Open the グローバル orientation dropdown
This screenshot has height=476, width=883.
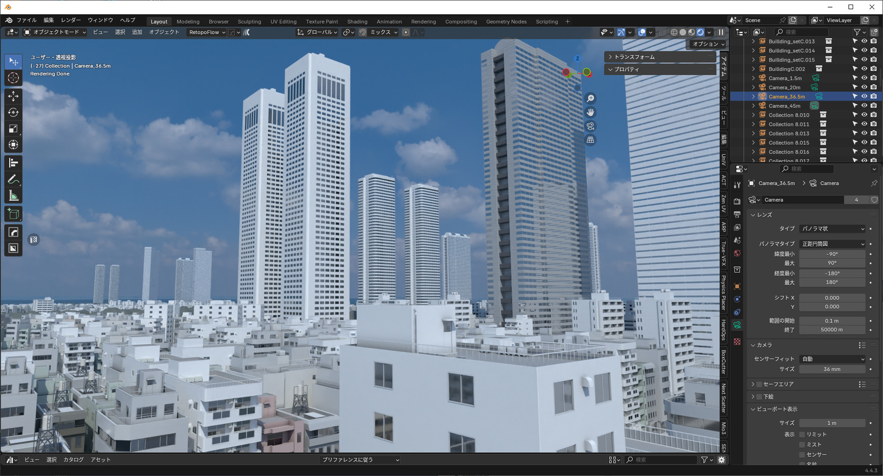pos(316,32)
